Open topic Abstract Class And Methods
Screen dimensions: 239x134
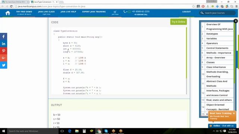[x=217, y=83]
